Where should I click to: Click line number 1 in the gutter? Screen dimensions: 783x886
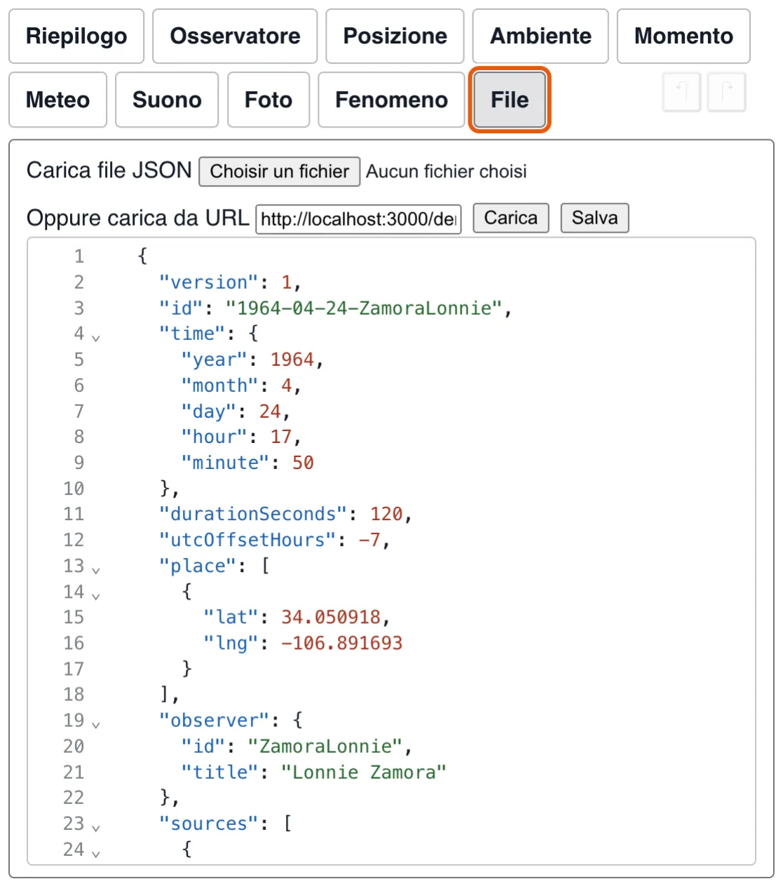79,257
